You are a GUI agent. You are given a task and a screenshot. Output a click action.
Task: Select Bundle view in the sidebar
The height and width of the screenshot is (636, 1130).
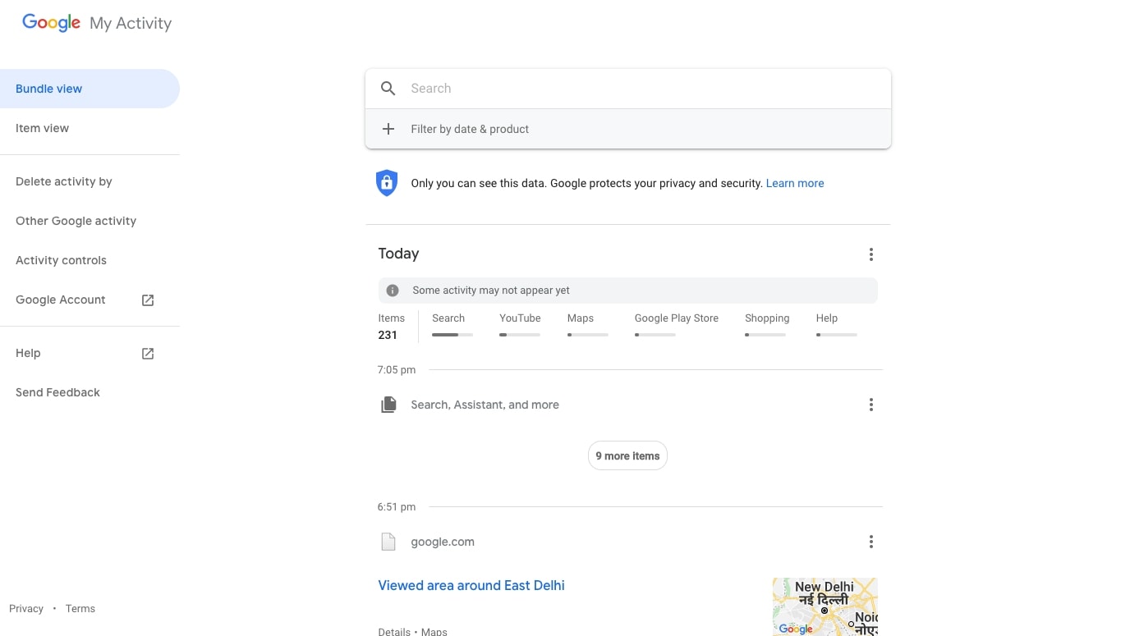pyautogui.click(x=90, y=89)
